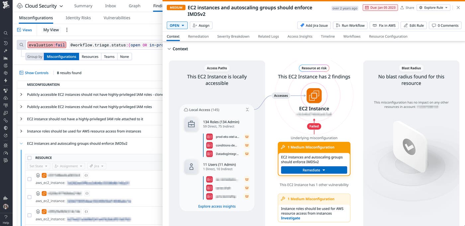Open the OPEN status dropdown
The height and width of the screenshot is (226, 465).
click(x=177, y=25)
